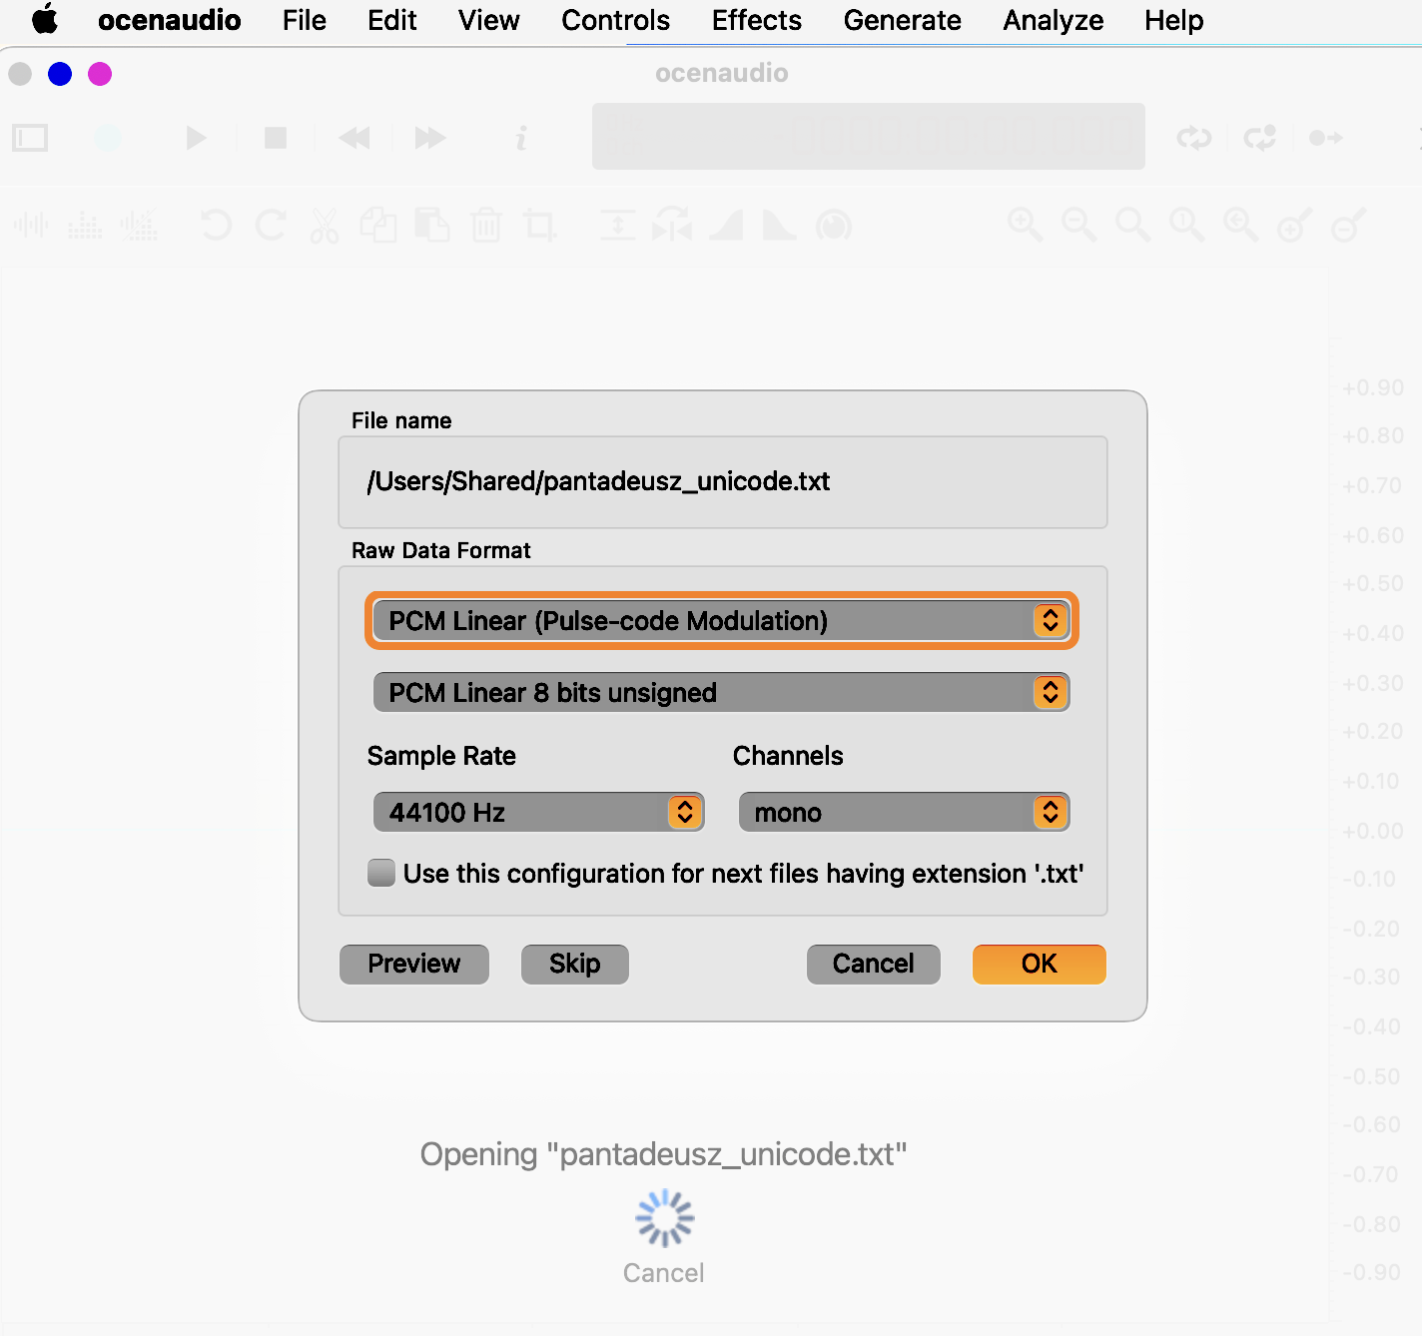Screen dimensions: 1422x1336
Task: Click the Preview button
Action: pyautogui.click(x=414, y=964)
